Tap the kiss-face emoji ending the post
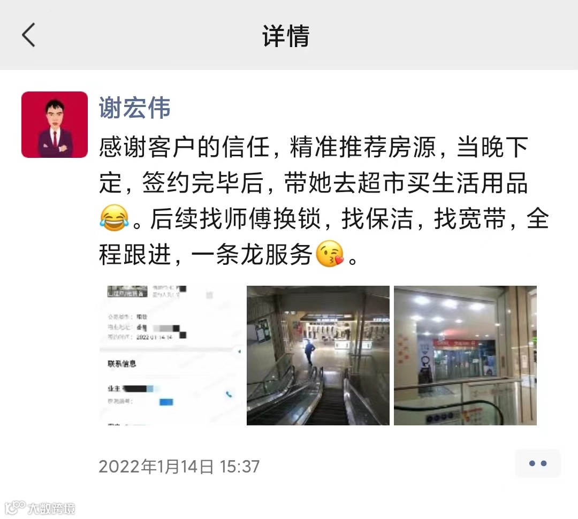Screen dimensions: 578x519 coord(330,254)
